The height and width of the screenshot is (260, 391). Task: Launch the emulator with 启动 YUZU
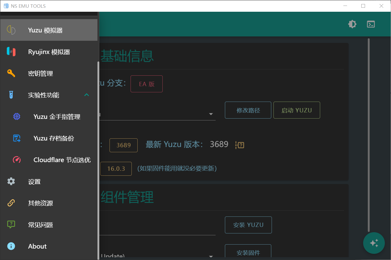click(x=297, y=110)
